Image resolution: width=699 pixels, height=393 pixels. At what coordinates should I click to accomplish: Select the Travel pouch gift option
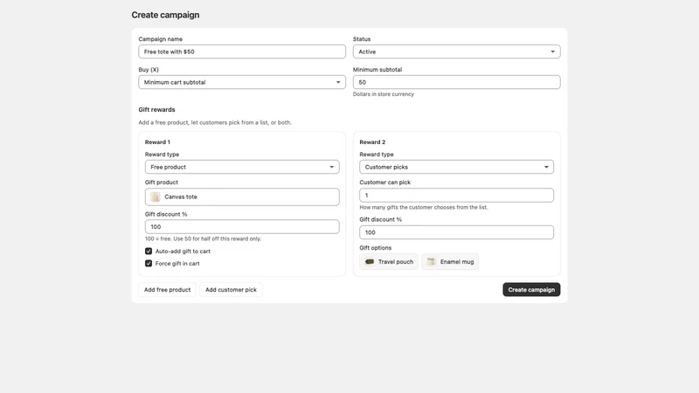click(389, 261)
